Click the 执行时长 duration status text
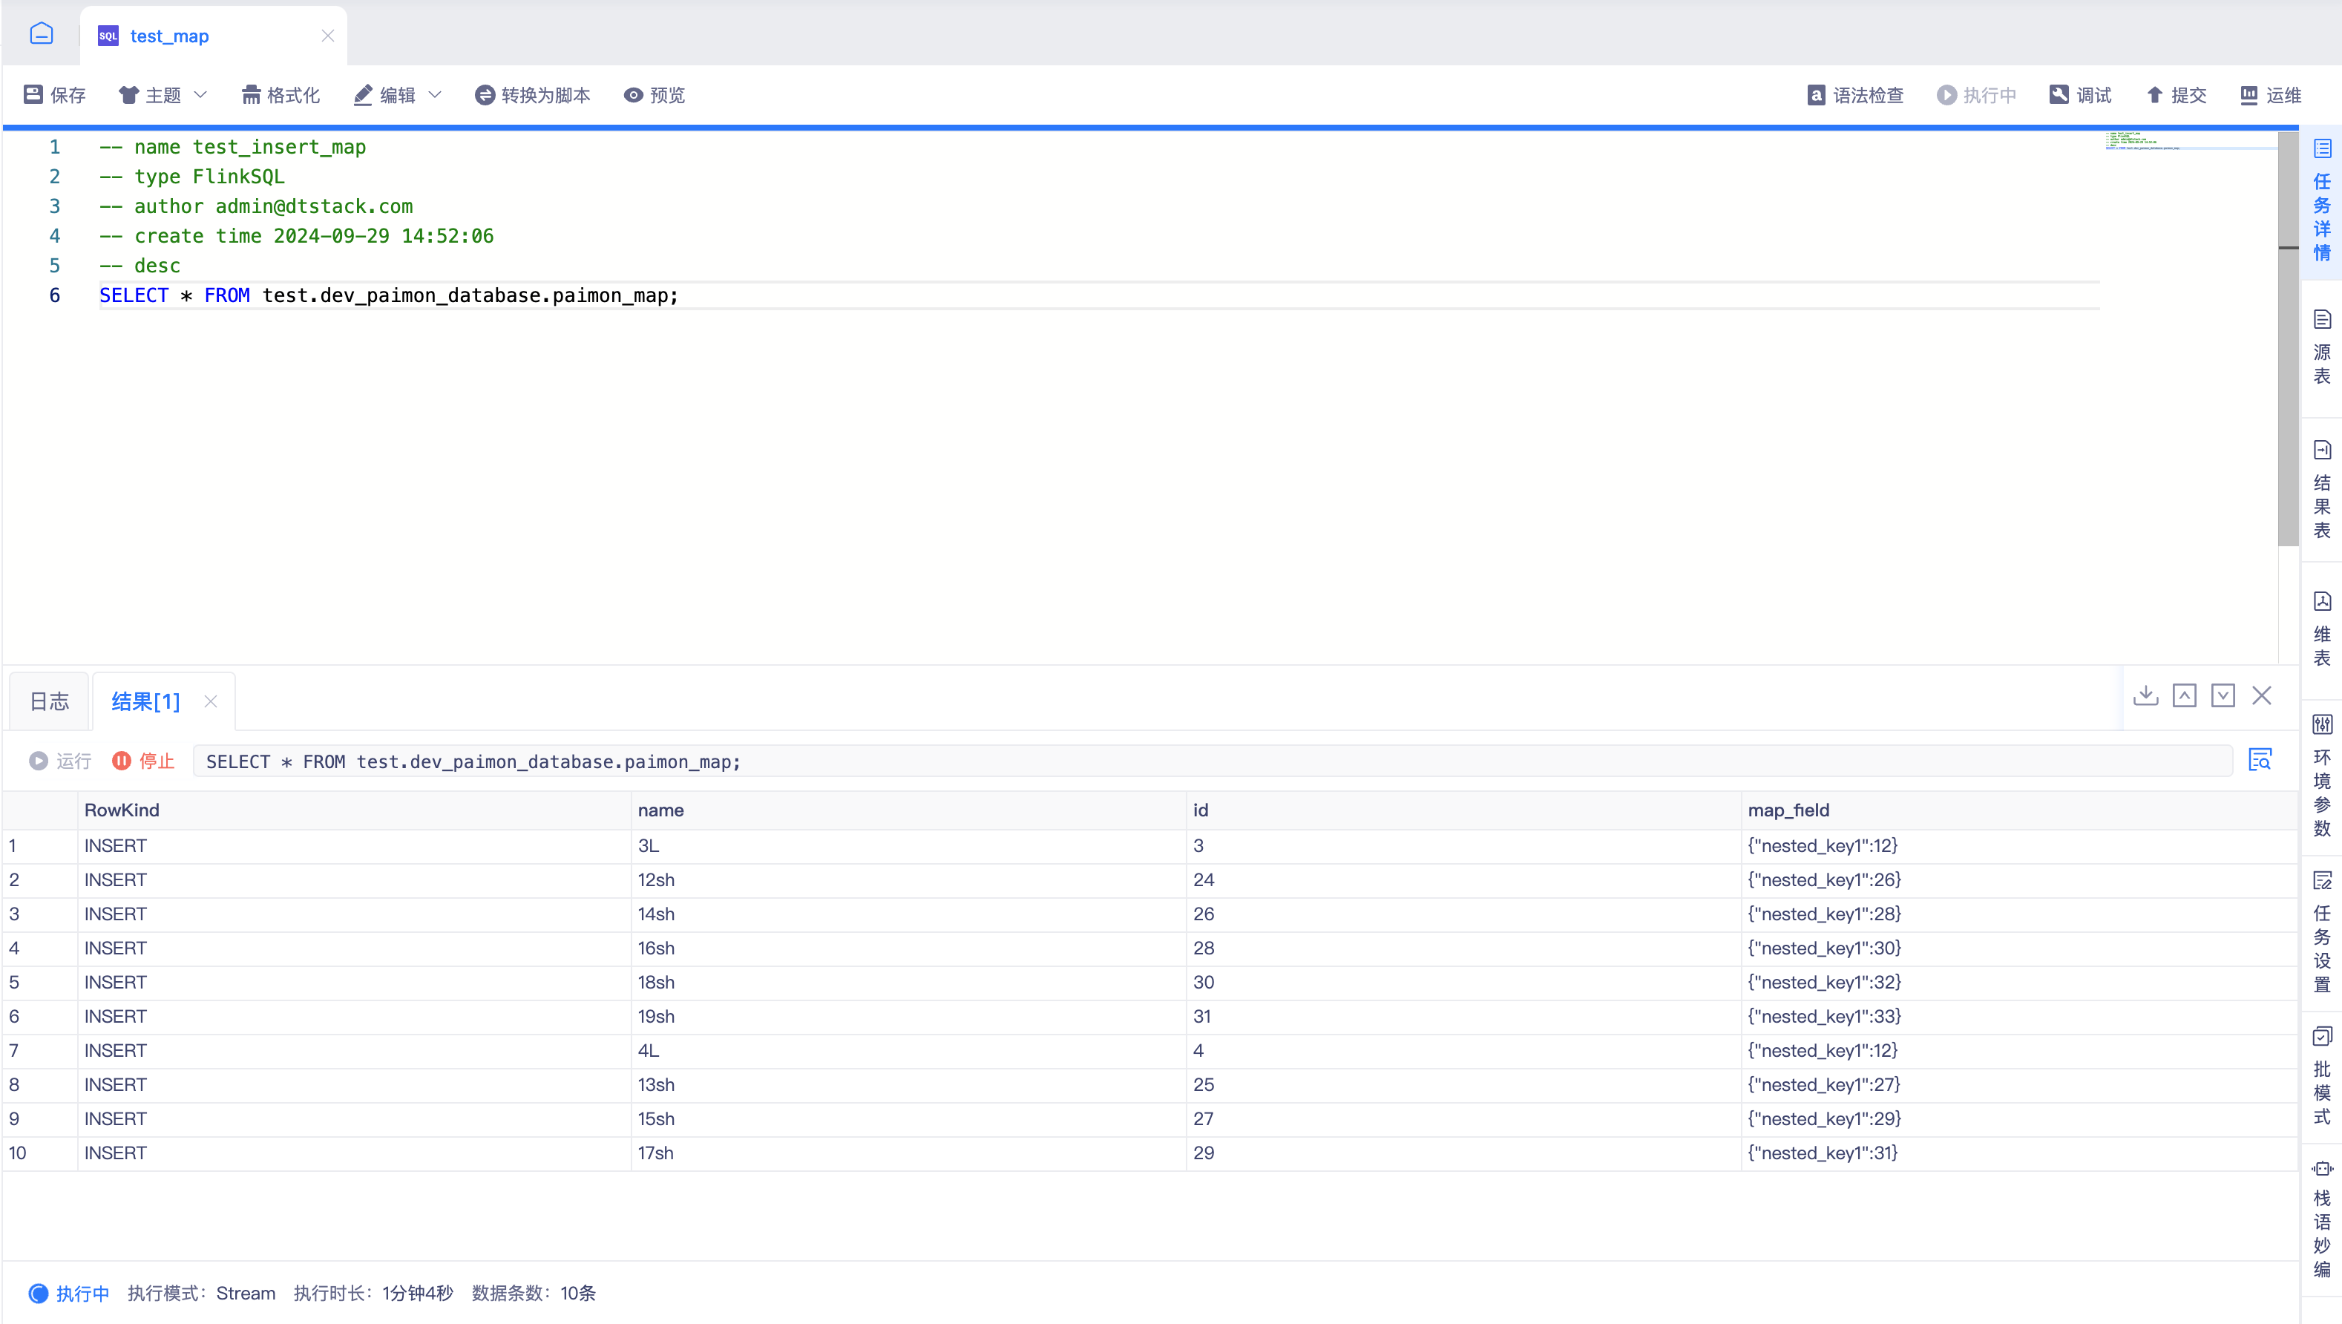Image resolution: width=2342 pixels, height=1324 pixels. 374,1293
